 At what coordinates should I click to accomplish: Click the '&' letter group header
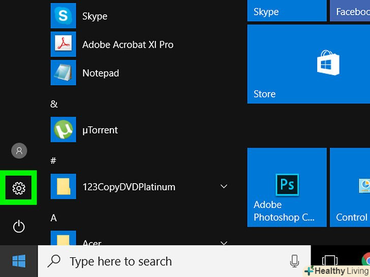pos(54,104)
